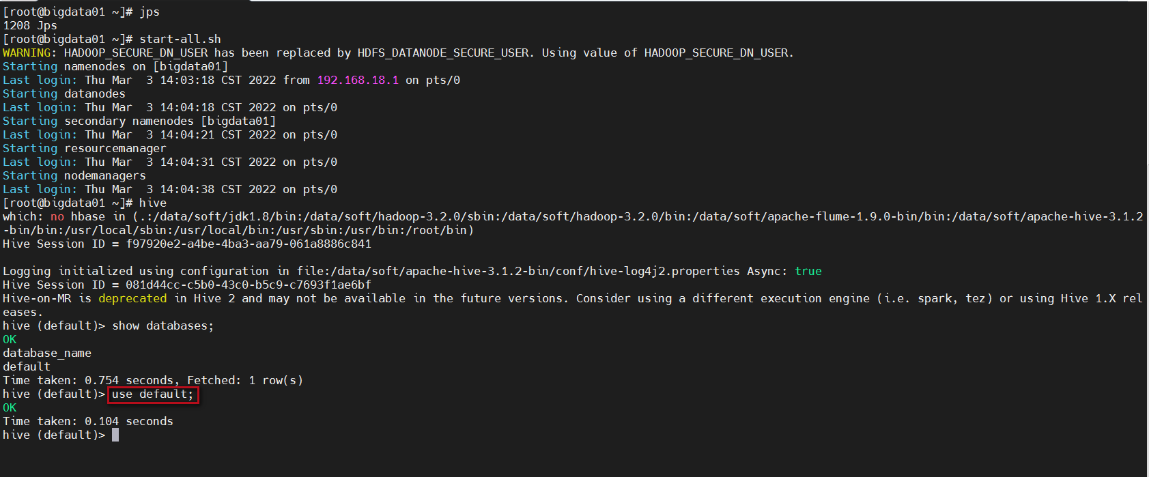Click the highlighted 'use default;' command

[x=153, y=394]
